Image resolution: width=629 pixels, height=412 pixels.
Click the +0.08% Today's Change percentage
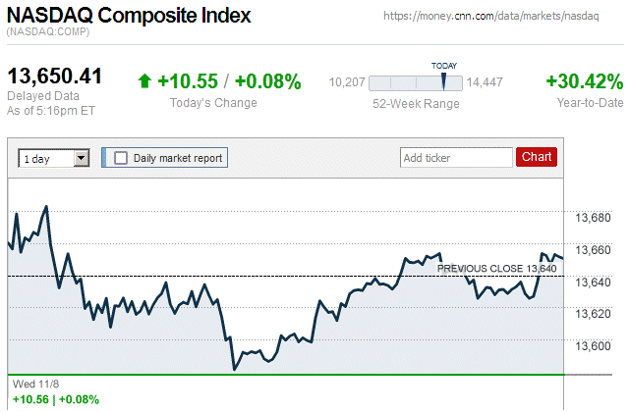tap(266, 81)
